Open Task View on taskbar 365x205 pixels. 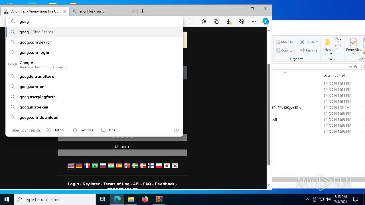(103, 199)
